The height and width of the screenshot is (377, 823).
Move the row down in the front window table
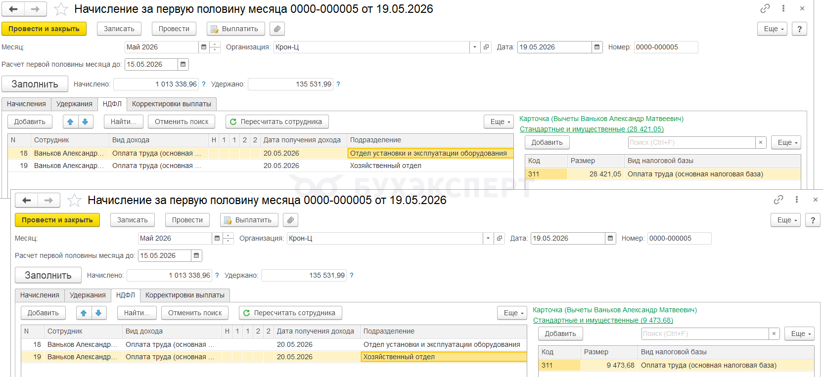click(98, 313)
